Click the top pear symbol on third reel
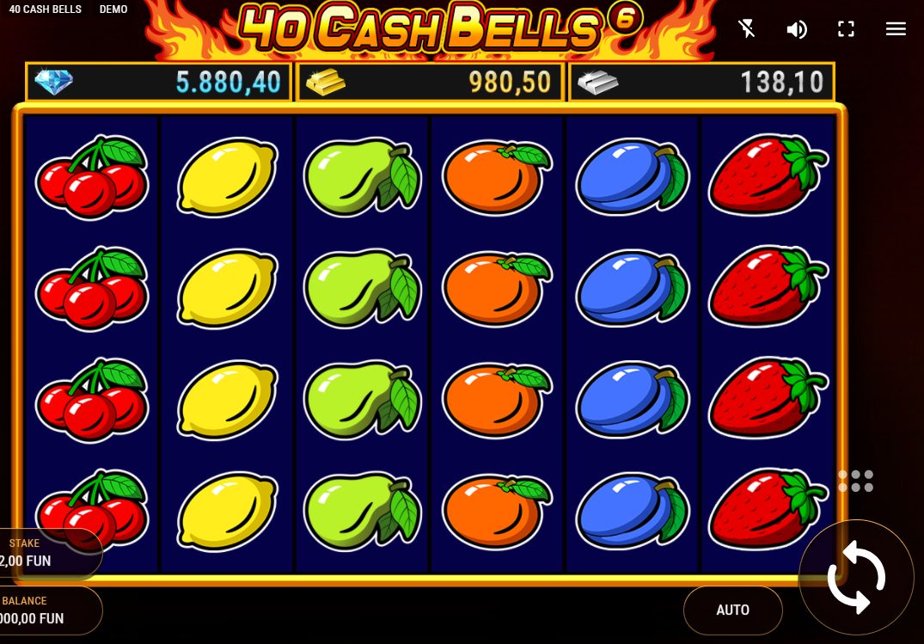 [363, 177]
